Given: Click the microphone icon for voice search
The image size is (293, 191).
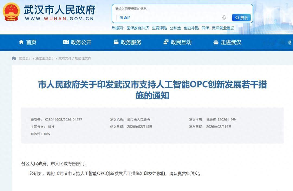Looking at the screenshot, I should tap(224, 17).
